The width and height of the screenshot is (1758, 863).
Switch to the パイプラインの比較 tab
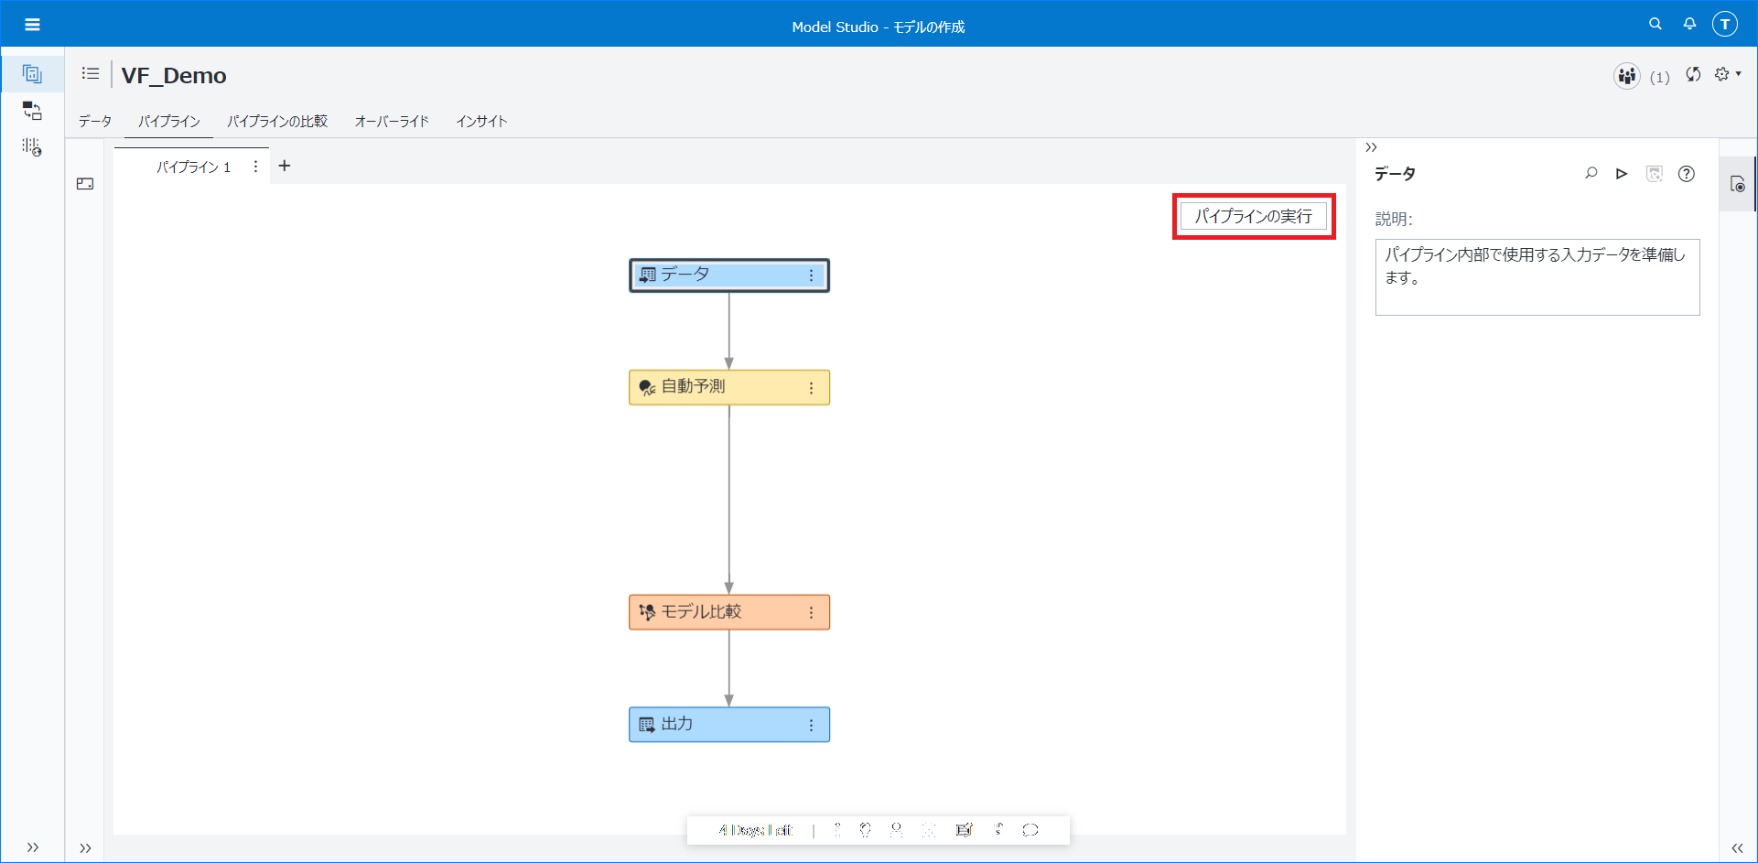(x=277, y=121)
